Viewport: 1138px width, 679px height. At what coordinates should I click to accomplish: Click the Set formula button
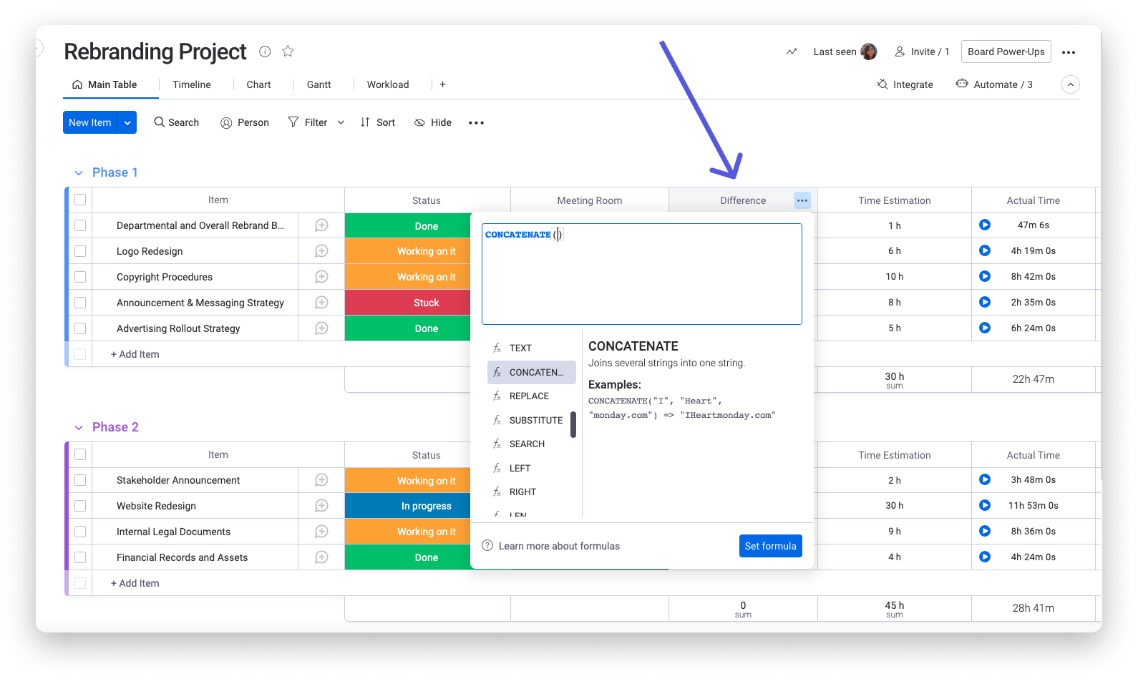(x=771, y=546)
